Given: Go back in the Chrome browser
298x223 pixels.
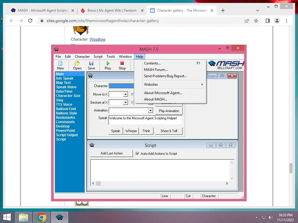Looking at the screenshot, I should point(12,21).
